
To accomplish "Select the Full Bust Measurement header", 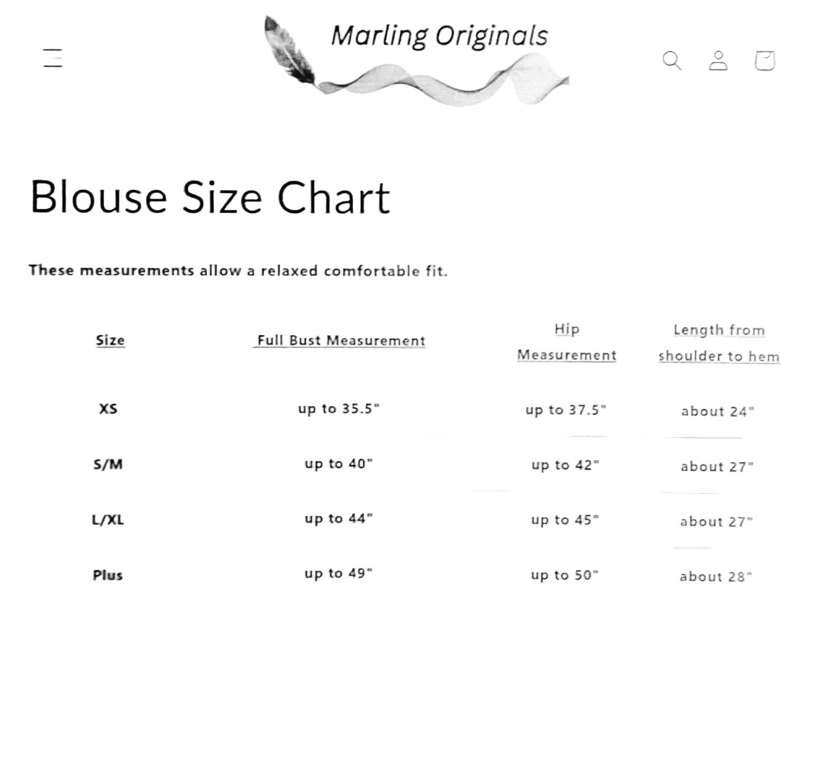I will coord(339,340).
